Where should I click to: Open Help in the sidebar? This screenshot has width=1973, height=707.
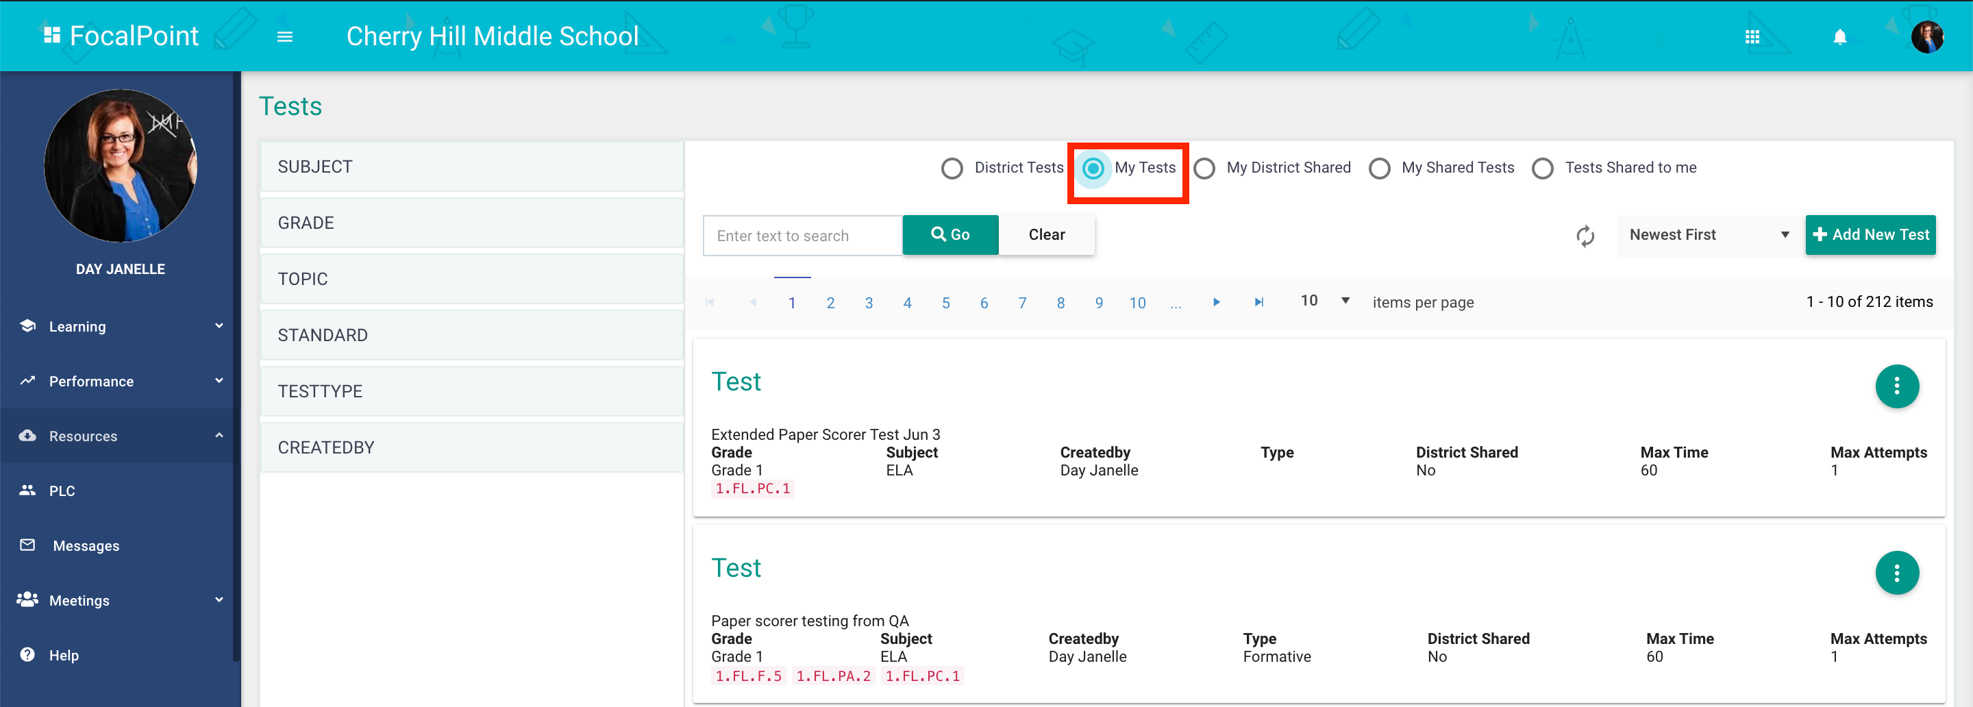tap(64, 656)
